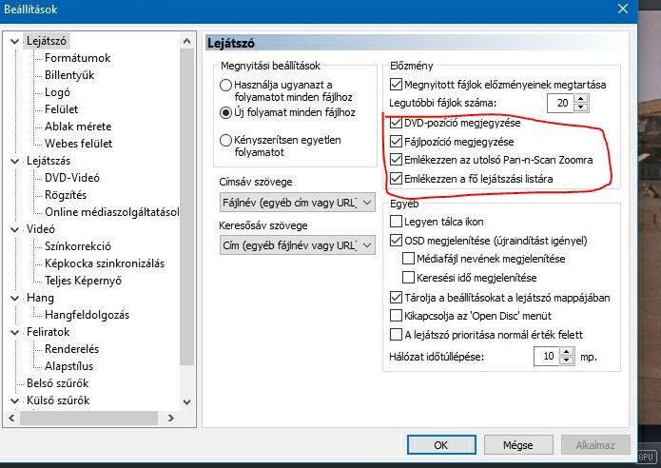Open the 'Címsáv szövege' dropdown
Viewport: 661px width, 468px height.
297,203
